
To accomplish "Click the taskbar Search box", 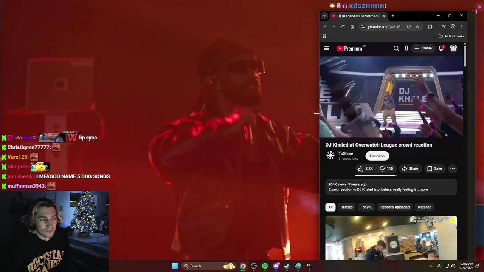I will coord(209,266).
